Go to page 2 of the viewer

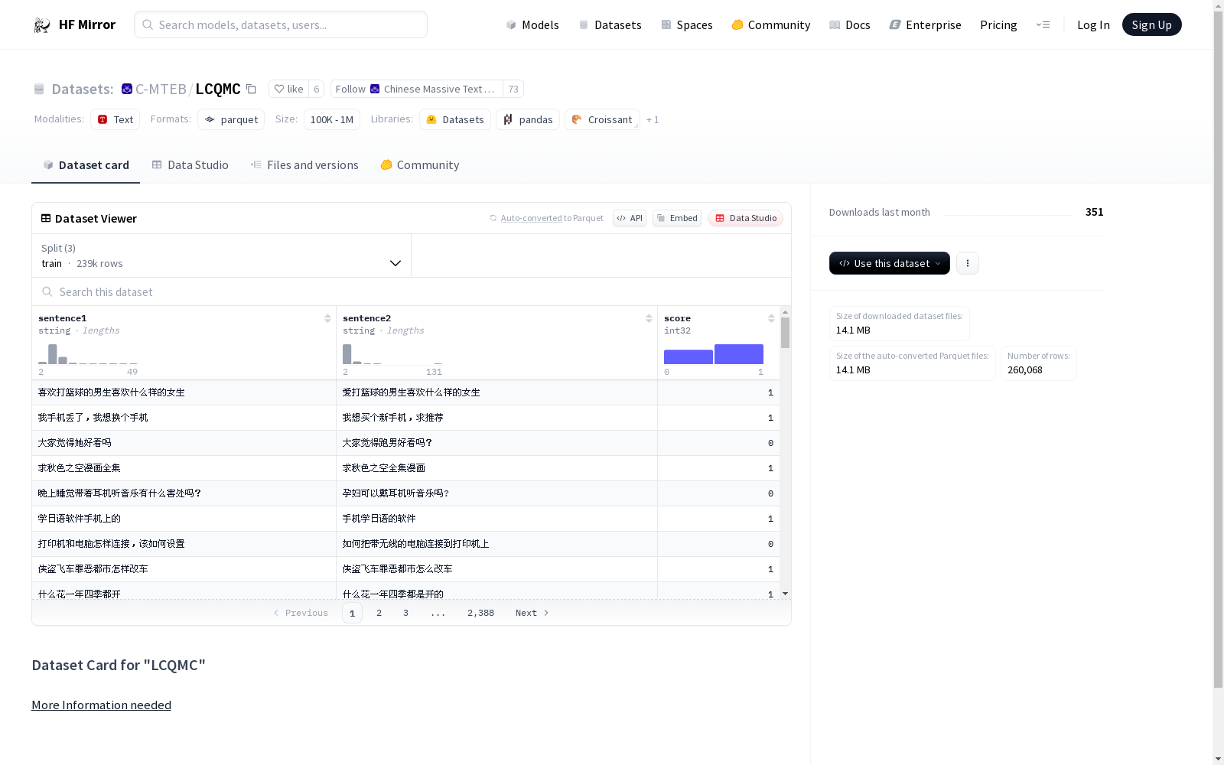[379, 613]
